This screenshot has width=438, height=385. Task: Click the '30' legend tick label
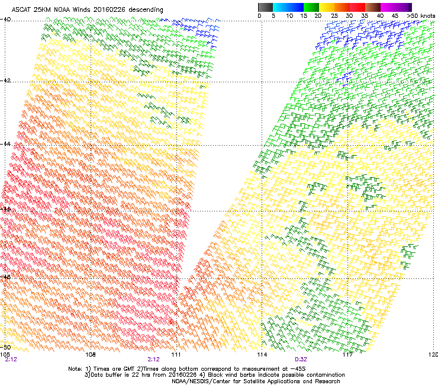[x=349, y=16]
